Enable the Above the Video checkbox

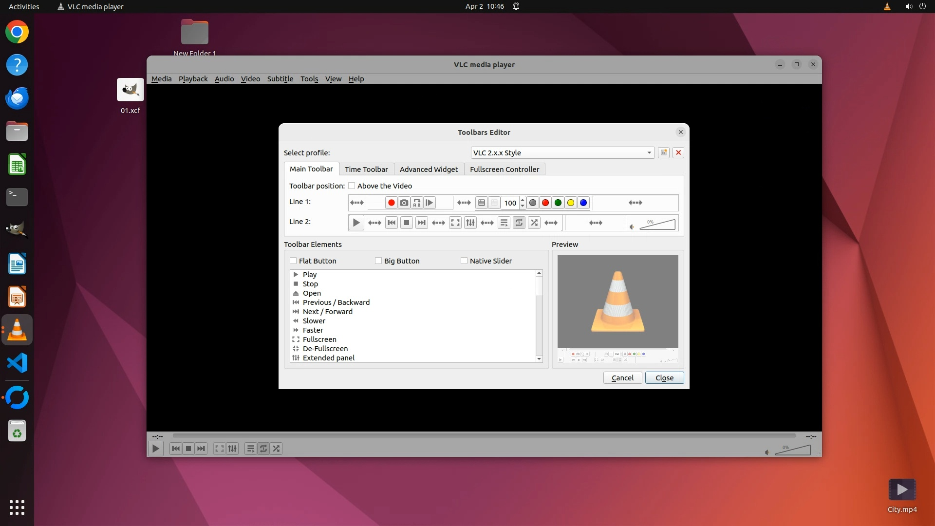click(352, 186)
